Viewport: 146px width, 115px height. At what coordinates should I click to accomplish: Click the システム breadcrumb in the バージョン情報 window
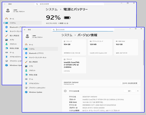coord(67,35)
